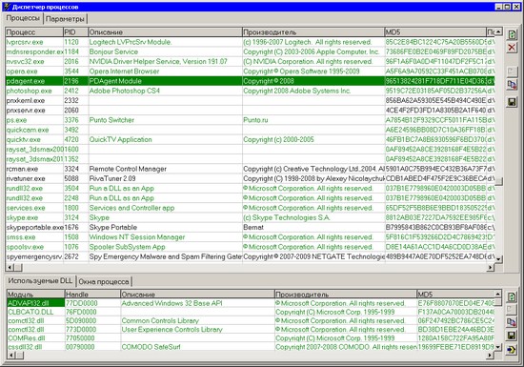Select the quicktv.exe process
The width and height of the screenshot is (524, 367).
tap(250, 139)
